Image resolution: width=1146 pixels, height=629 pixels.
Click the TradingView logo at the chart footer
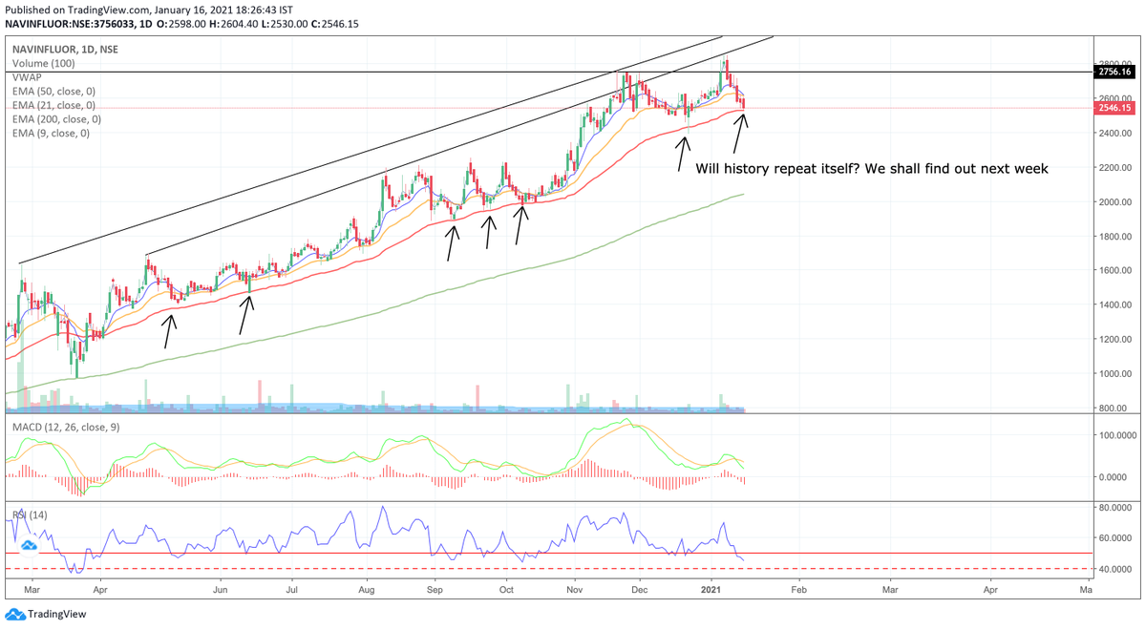click(46, 614)
